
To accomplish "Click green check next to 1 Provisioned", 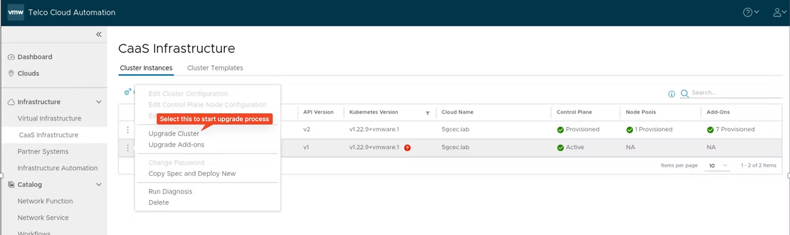I will pos(630,130).
